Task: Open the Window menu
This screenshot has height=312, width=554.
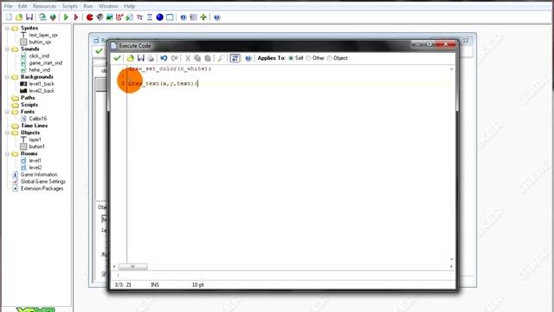Action: [108, 6]
